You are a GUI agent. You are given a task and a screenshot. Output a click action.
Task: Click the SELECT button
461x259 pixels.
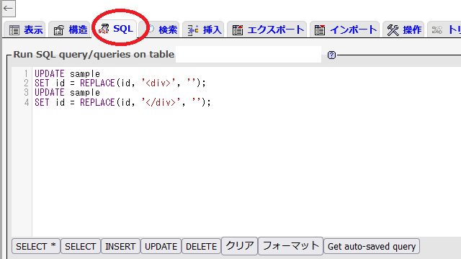pyautogui.click(x=81, y=246)
